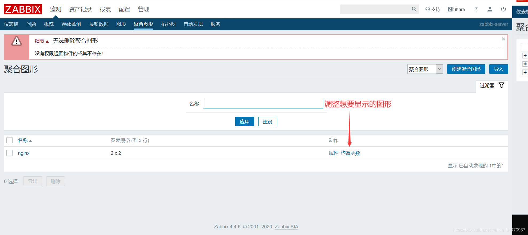Viewport: 528px width, 235px height.
Task: Go to 问题 submenu
Action: tap(31, 24)
